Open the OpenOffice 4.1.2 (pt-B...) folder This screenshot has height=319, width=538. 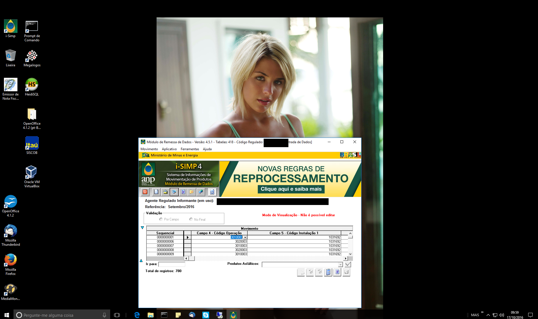(x=32, y=119)
